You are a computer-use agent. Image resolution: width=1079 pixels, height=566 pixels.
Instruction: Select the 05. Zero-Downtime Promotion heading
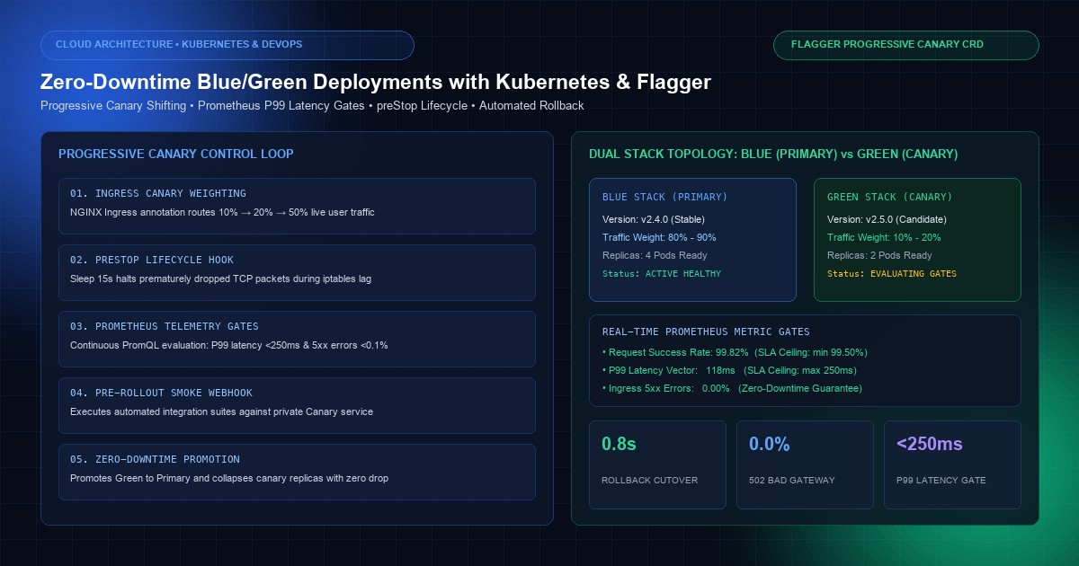click(155, 459)
